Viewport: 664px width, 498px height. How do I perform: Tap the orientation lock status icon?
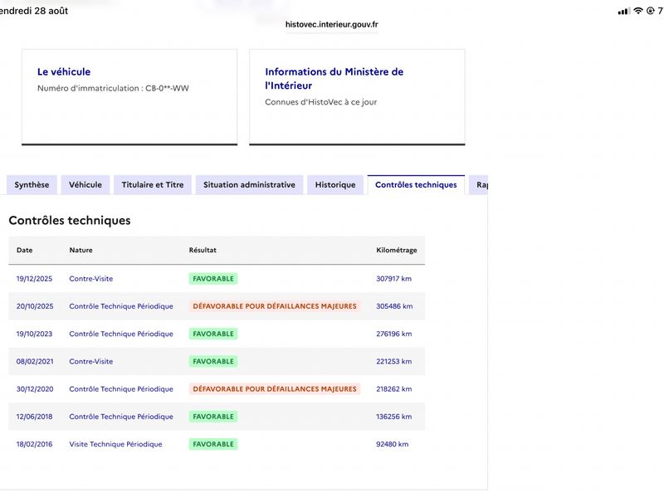(651, 11)
